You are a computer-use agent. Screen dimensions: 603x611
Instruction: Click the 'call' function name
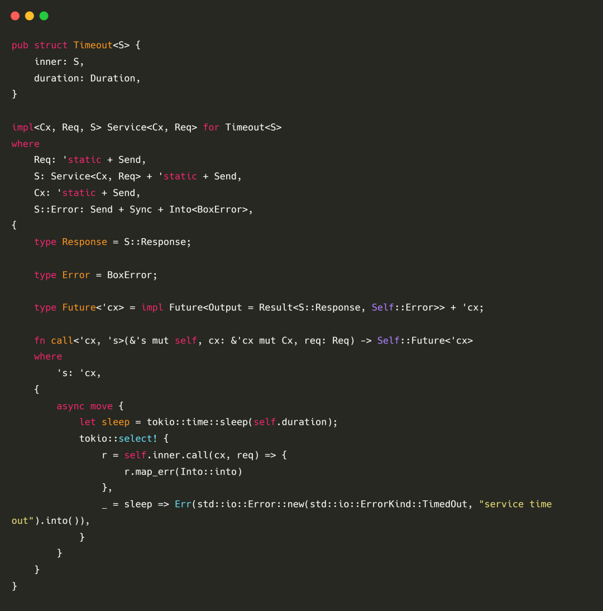click(62, 340)
